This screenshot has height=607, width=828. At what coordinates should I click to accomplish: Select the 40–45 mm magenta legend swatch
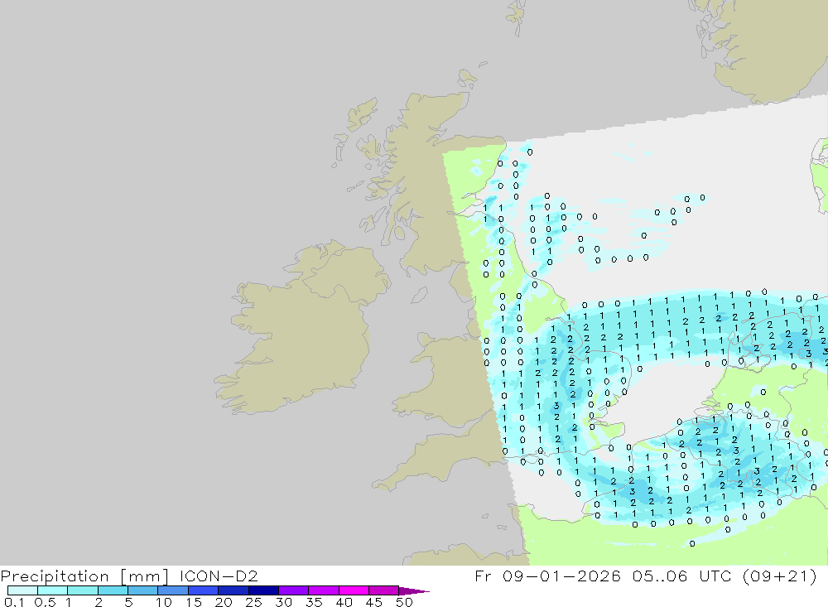(x=354, y=590)
